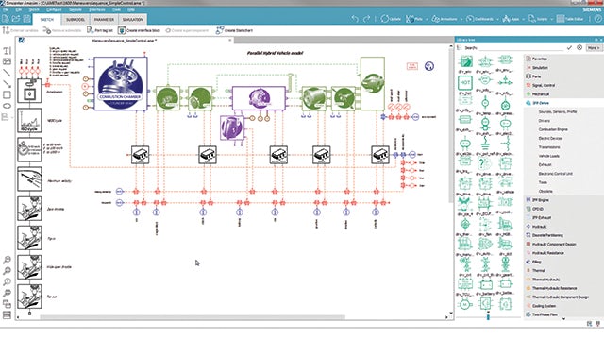Image resolution: width=604 pixels, height=340 pixels.
Task: Select the rectangle drawing tool on the left
Action: pos(7,94)
